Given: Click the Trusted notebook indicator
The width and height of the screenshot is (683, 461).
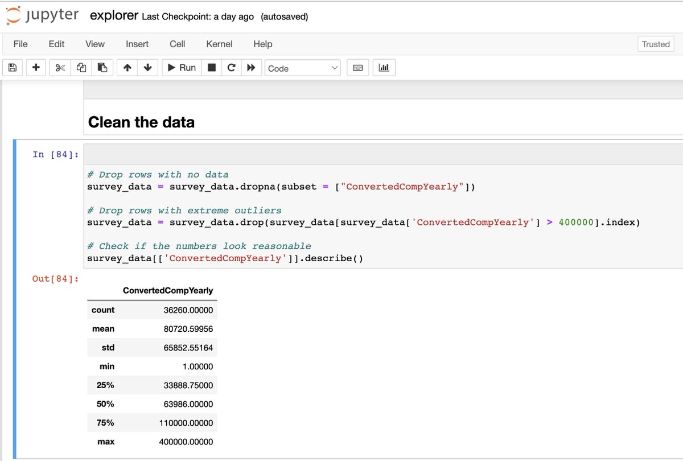Looking at the screenshot, I should click(656, 44).
